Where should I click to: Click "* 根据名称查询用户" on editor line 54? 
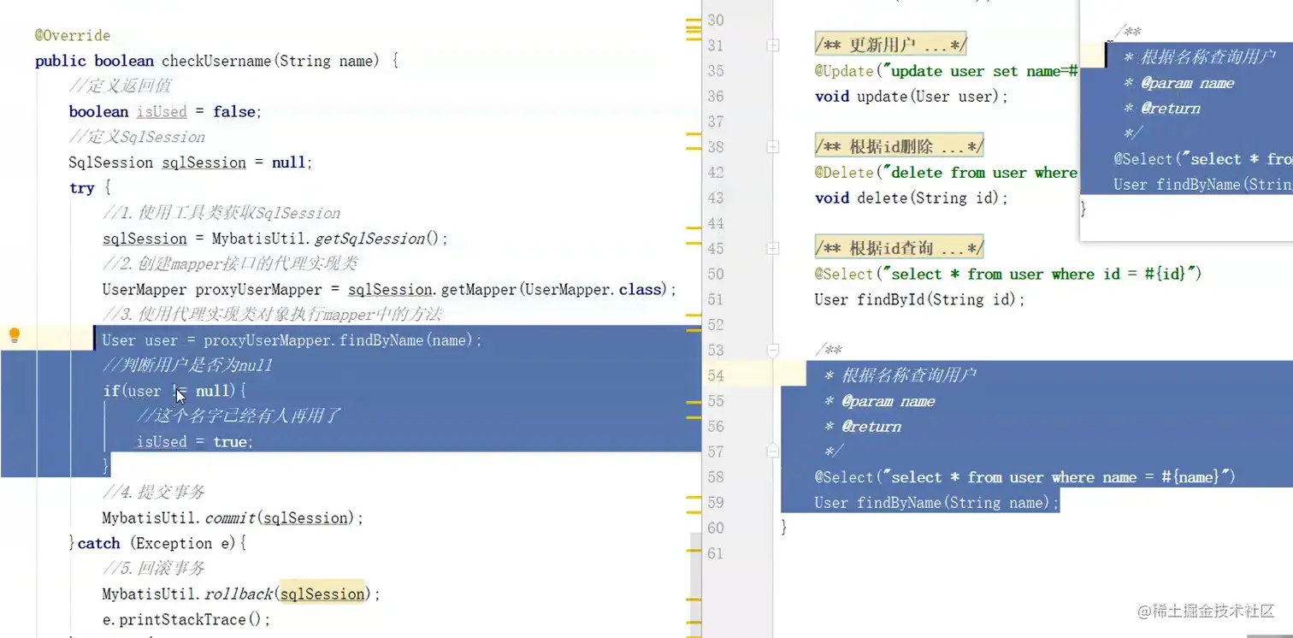tap(900, 375)
